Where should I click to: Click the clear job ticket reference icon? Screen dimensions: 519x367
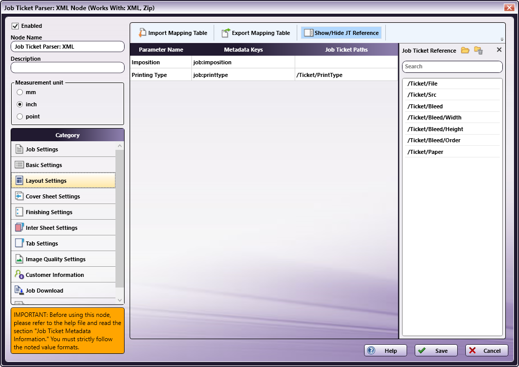click(x=478, y=50)
